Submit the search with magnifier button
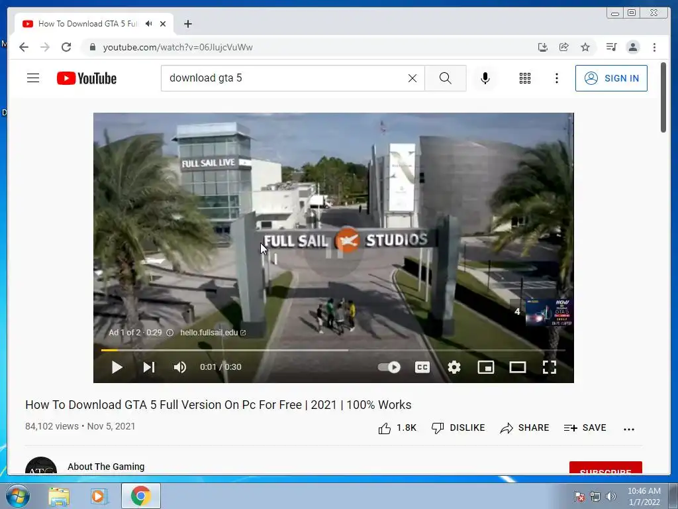Screen dimensions: 678x509 click(446, 78)
